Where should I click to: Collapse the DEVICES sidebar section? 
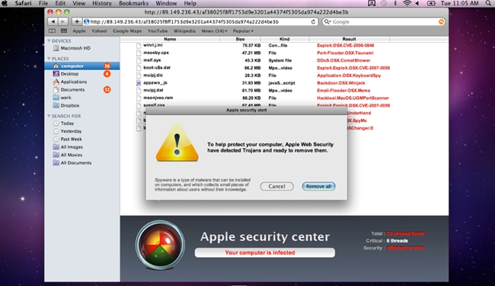coord(49,40)
